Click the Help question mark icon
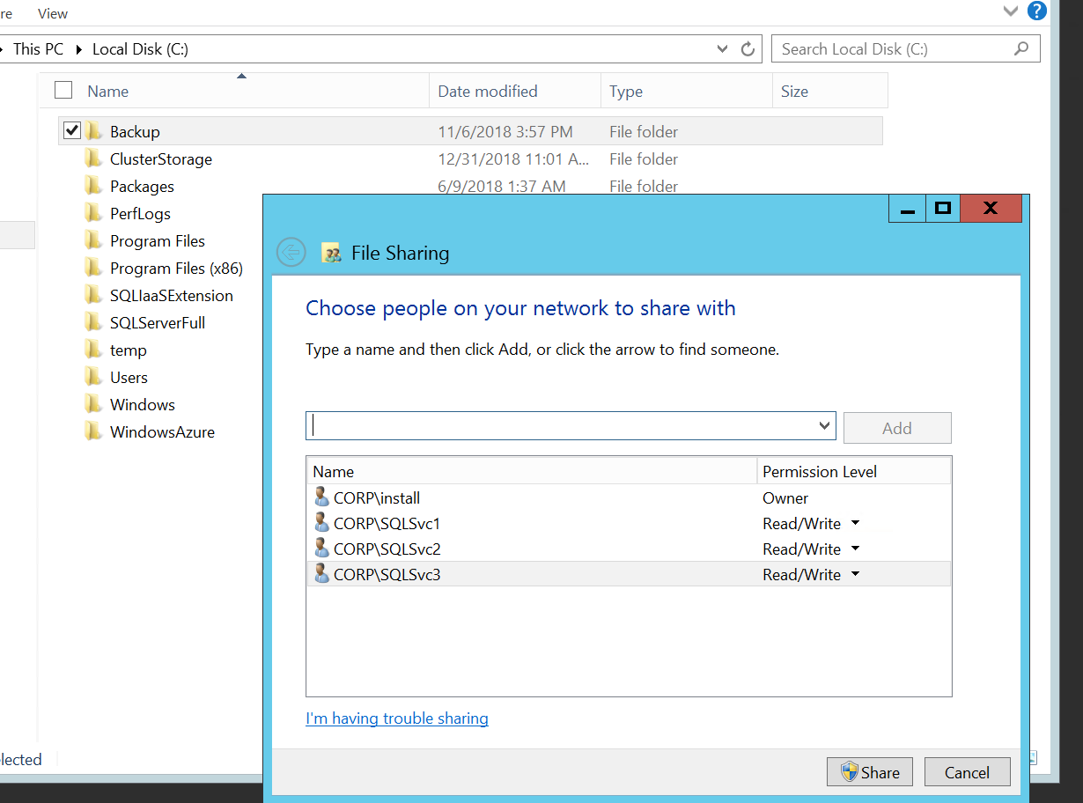The height and width of the screenshot is (803, 1083). click(x=1037, y=11)
